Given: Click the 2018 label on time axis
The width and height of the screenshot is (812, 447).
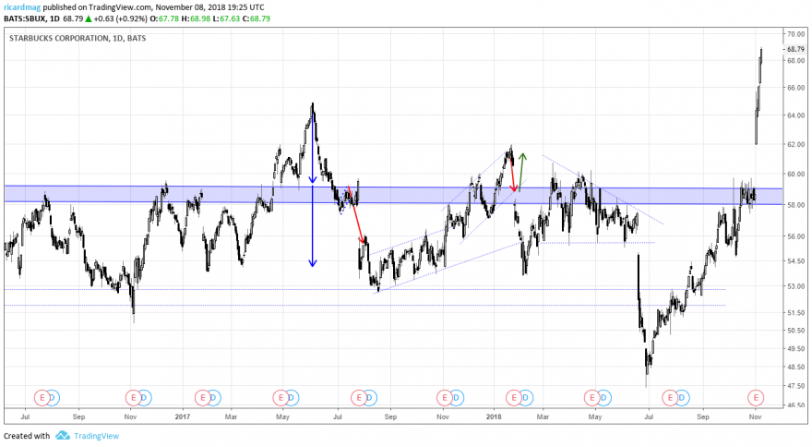Looking at the screenshot, I should 494,417.
